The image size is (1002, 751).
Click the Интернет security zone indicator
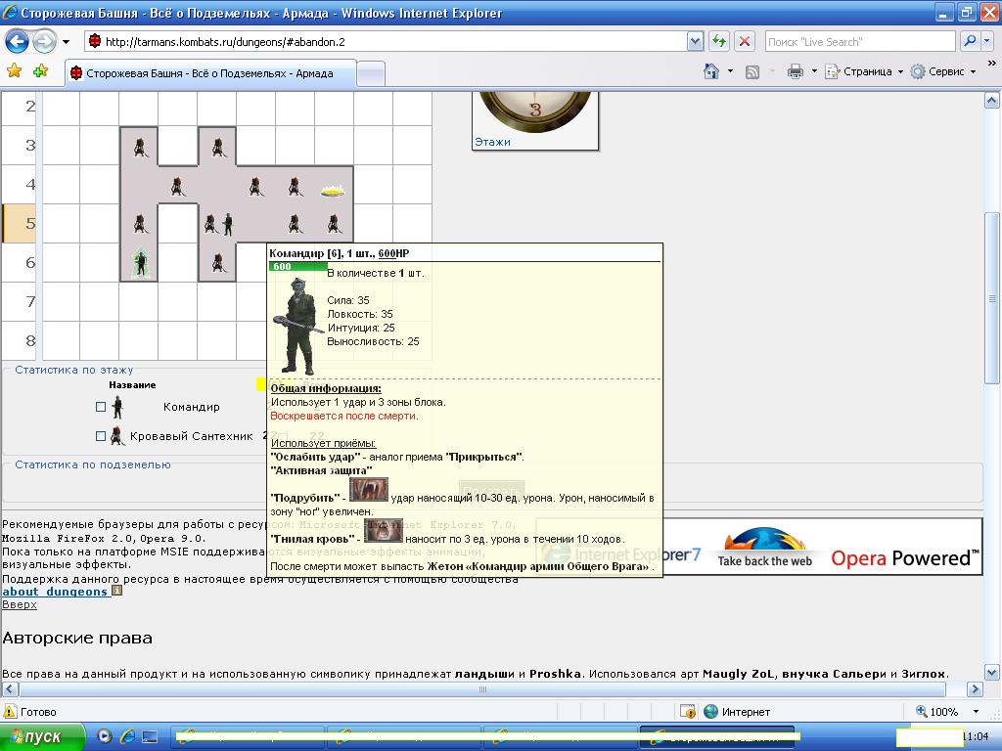[737, 712]
